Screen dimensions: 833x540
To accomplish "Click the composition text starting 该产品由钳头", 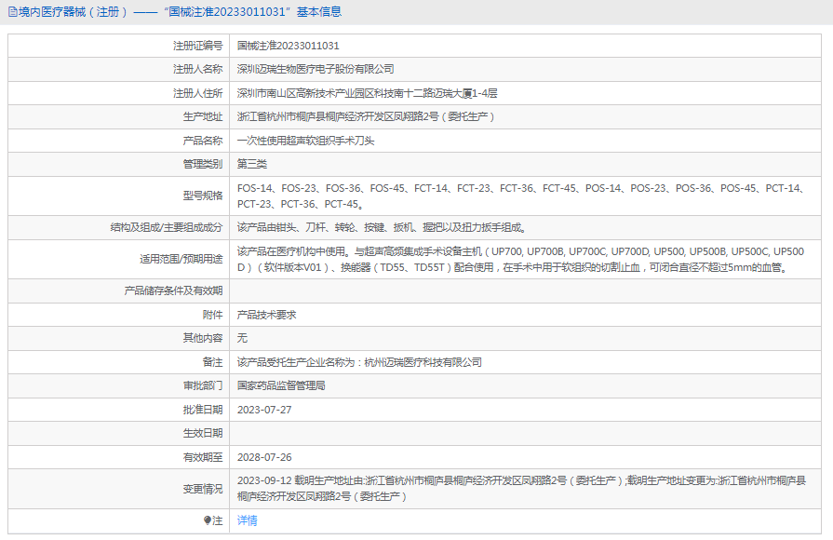I will (382, 228).
